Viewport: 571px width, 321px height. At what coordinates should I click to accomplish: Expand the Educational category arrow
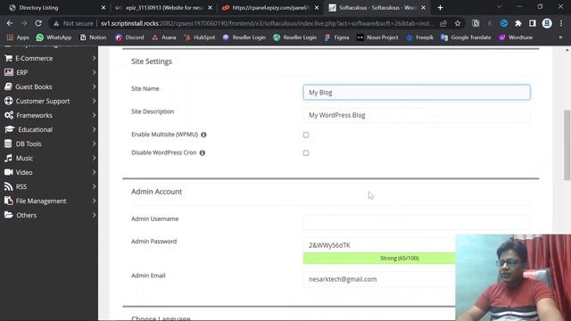click(x=94, y=129)
